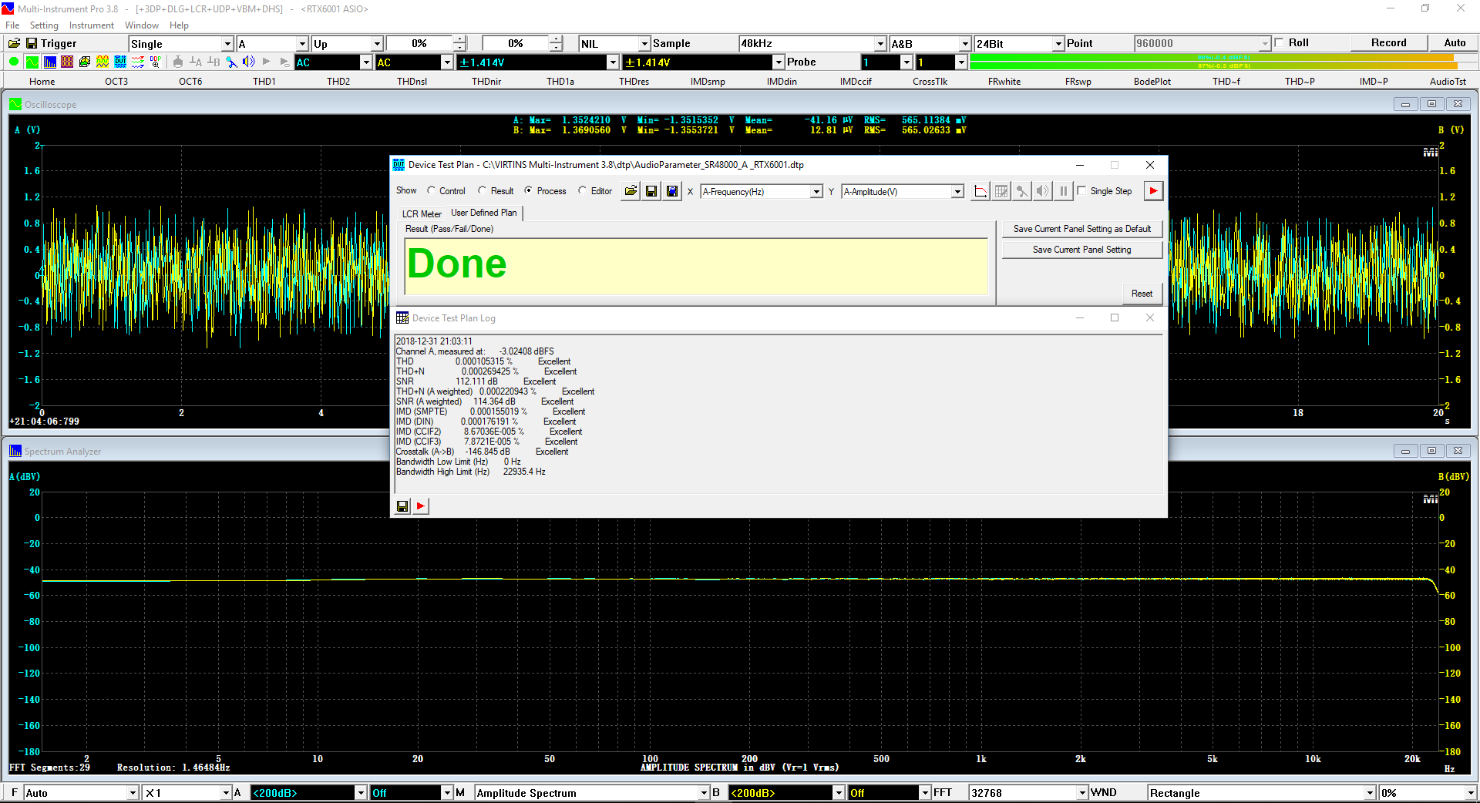Click the yellow Done result field
Viewport: 1480px width, 803px height.
point(696,266)
